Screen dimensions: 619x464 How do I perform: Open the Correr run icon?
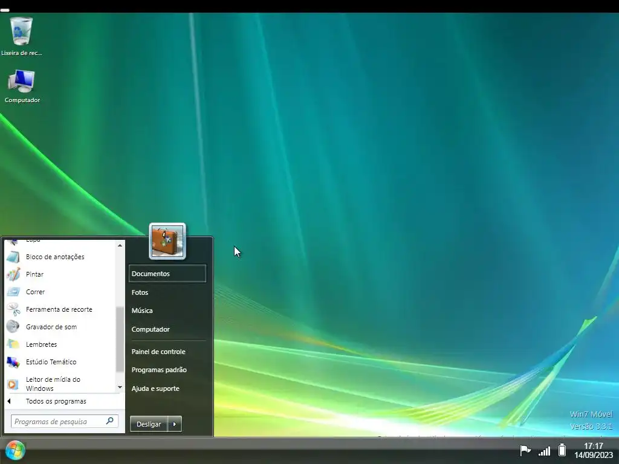click(x=13, y=292)
